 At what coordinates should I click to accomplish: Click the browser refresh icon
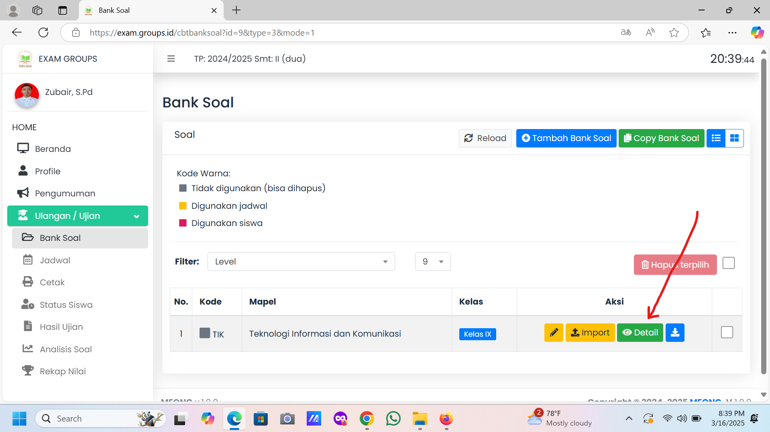pyautogui.click(x=43, y=32)
